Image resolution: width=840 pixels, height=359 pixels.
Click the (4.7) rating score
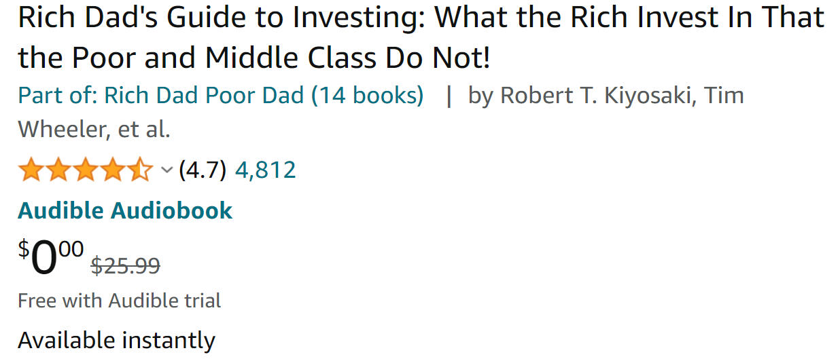pos(203,170)
